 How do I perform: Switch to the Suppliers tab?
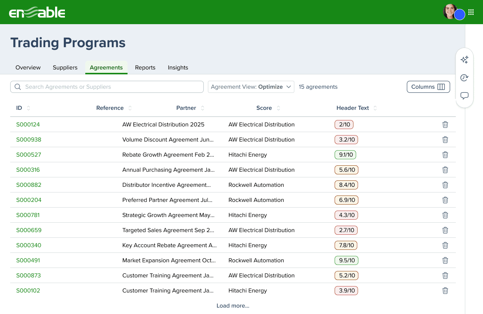click(x=65, y=68)
